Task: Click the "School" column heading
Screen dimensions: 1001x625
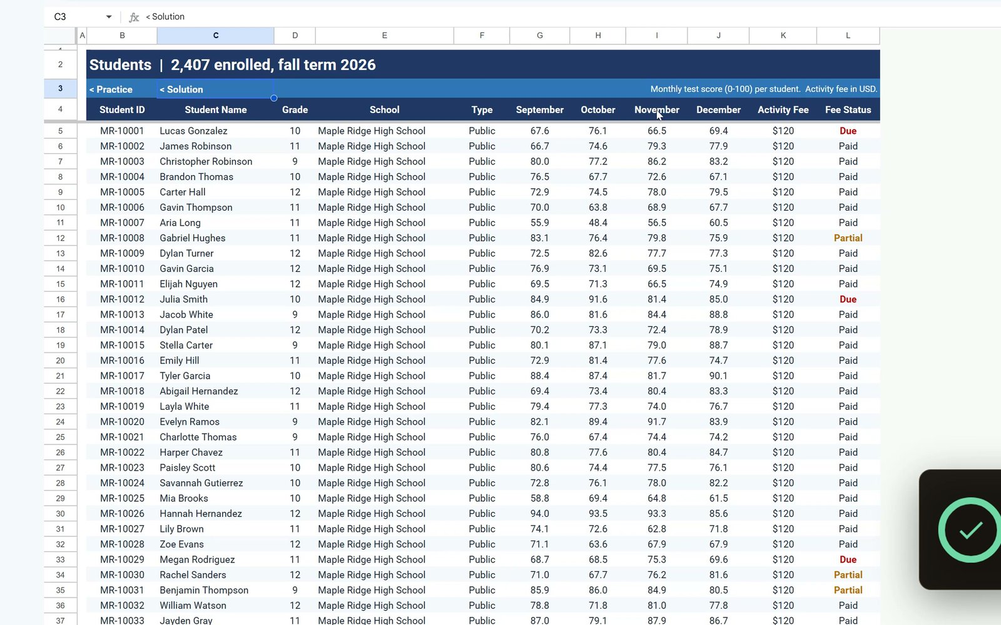Action: pos(385,110)
